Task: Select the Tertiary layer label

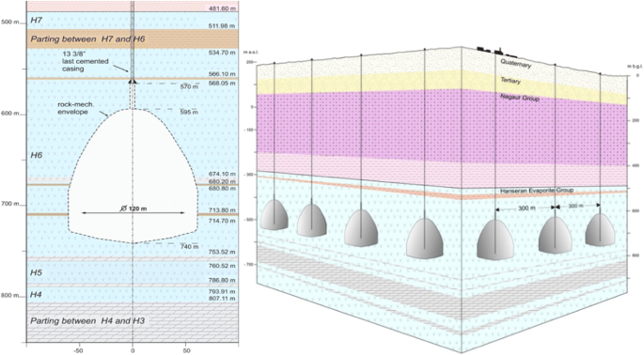Action: pos(510,81)
